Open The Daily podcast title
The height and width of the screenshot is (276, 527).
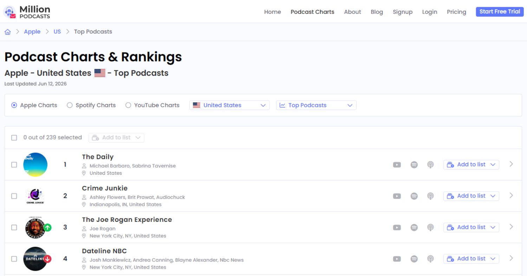98,157
